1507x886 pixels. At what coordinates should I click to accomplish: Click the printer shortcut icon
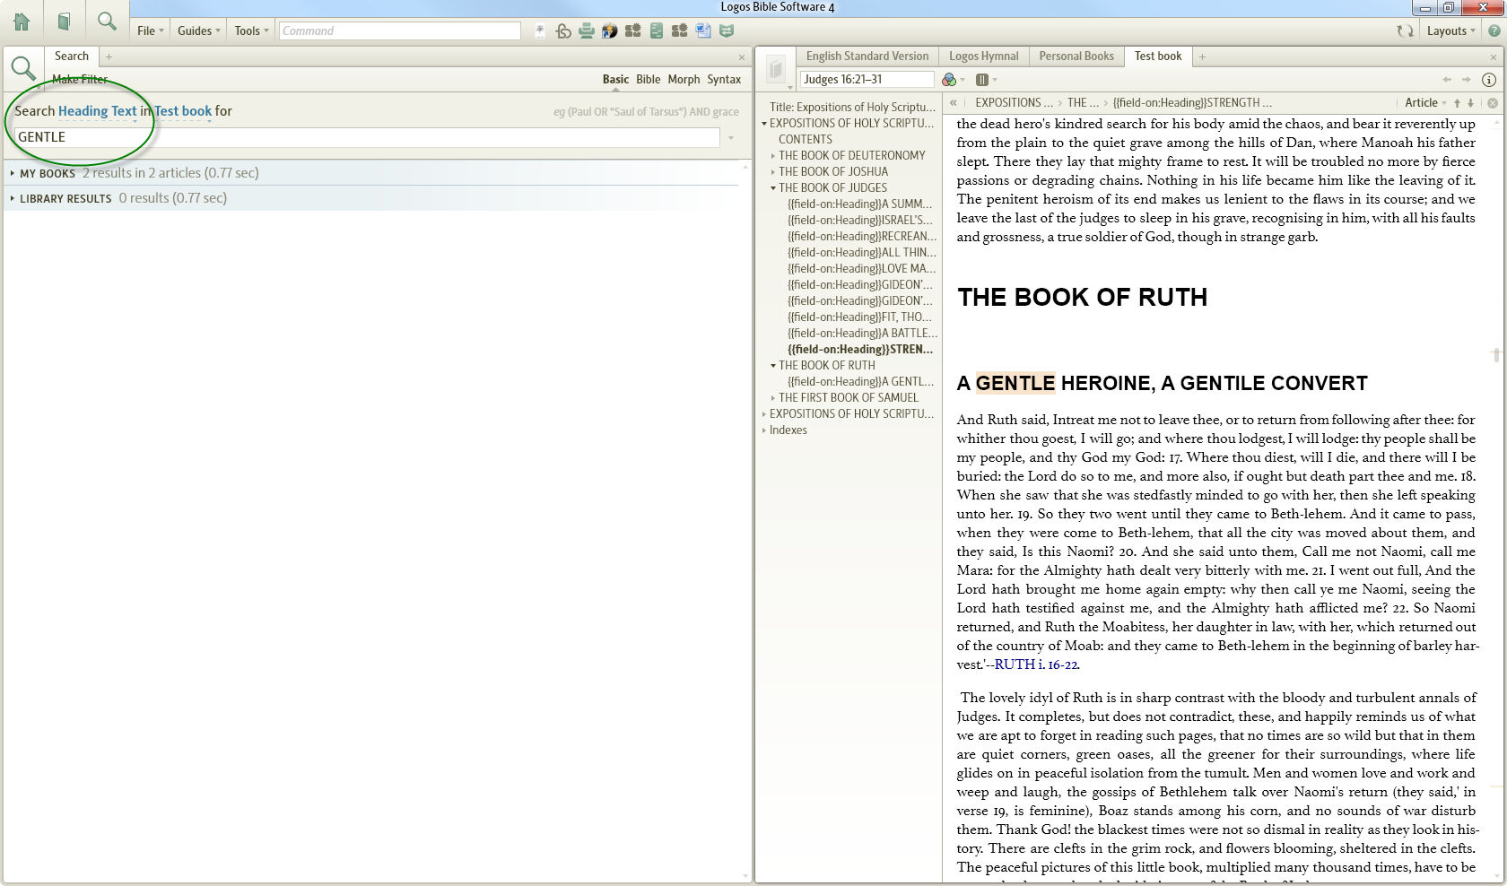click(x=587, y=30)
